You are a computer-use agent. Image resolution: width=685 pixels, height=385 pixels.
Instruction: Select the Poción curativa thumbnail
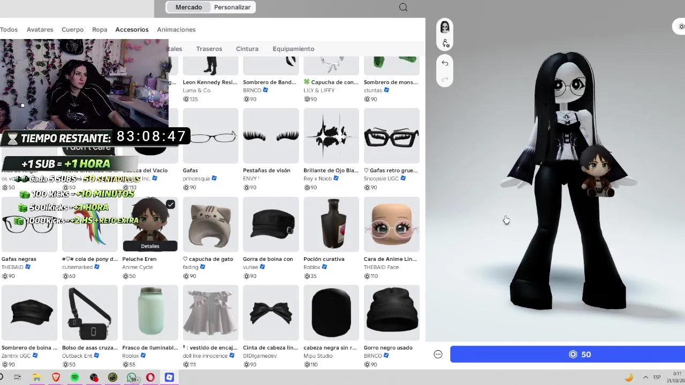click(x=331, y=225)
